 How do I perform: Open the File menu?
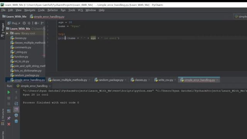tap(3, 10)
